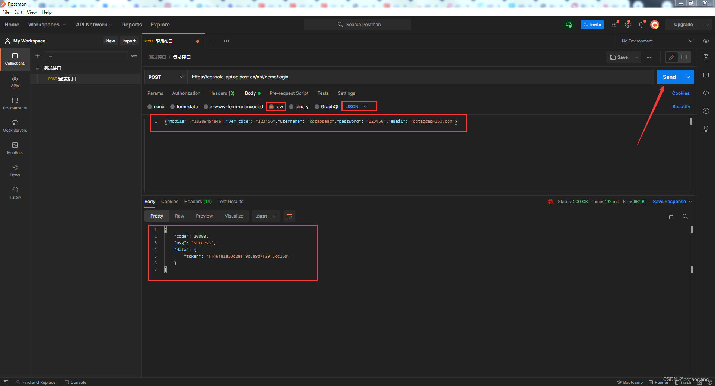Screen dimensions: 715x386
Task: Switch to the Headers (8) request tab
Action: click(222, 93)
